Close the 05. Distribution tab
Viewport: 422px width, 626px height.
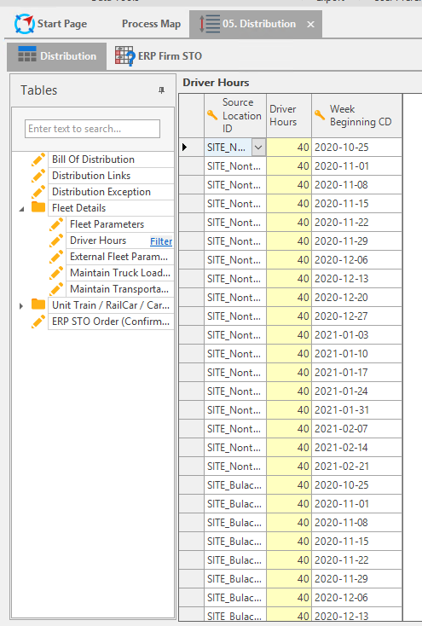(x=310, y=25)
